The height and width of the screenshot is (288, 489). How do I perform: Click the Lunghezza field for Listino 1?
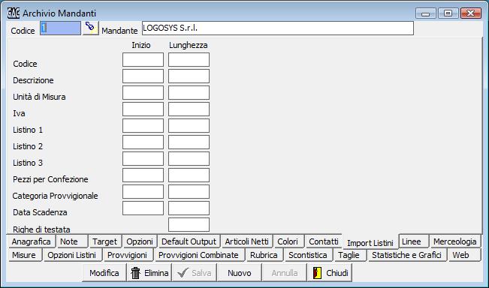(189, 125)
